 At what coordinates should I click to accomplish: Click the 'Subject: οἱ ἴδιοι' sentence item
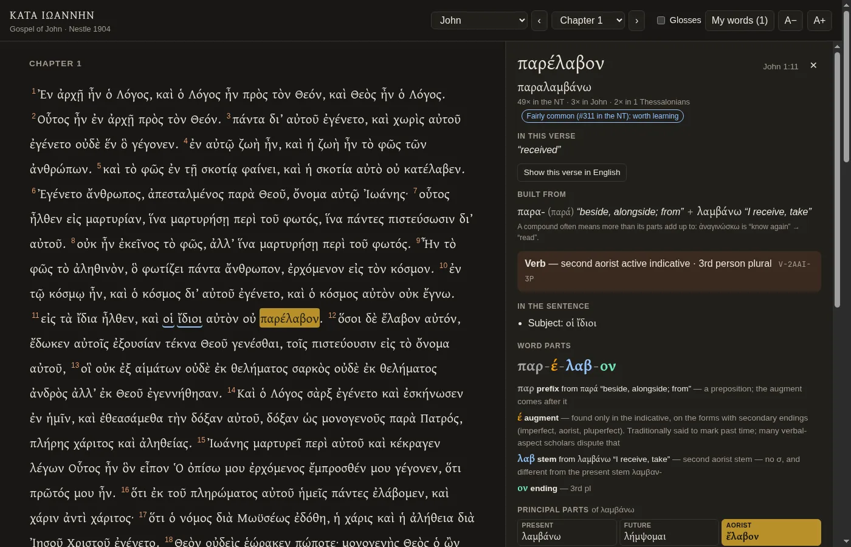click(x=562, y=323)
